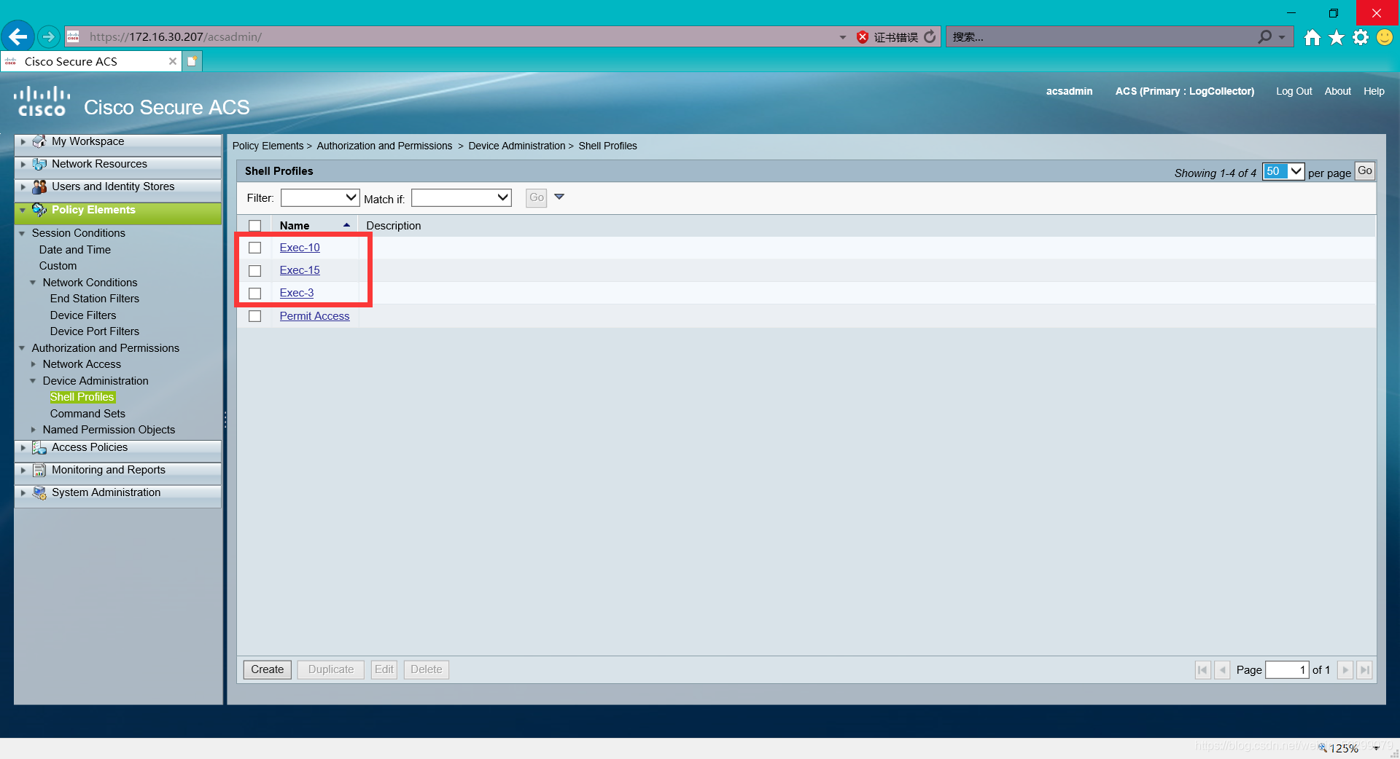
Task: Open favorites with the star icon
Action: [1337, 37]
